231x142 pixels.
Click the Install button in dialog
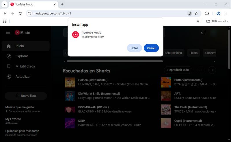pyautogui.click(x=134, y=48)
